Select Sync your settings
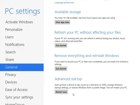The image size is (140, 105). 19,97
